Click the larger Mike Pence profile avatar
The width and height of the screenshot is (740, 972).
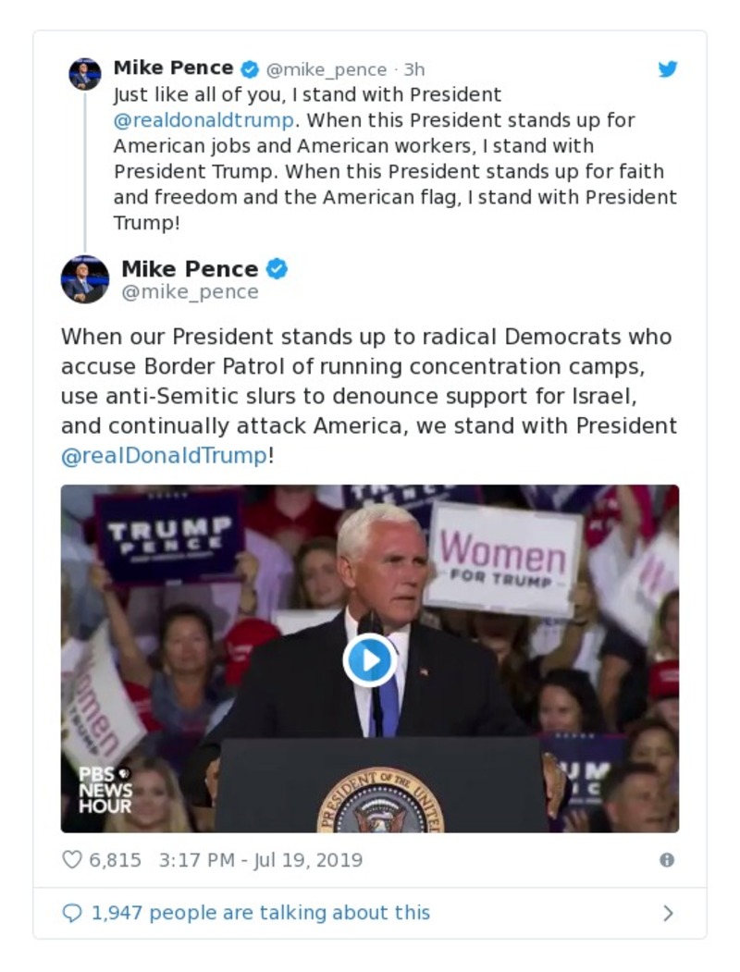[x=85, y=277]
